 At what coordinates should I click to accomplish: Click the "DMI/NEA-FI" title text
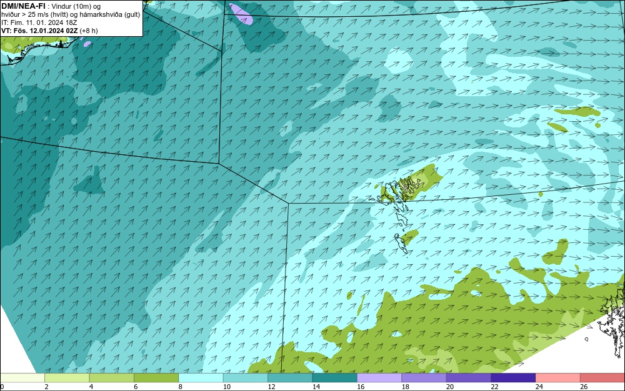click(23, 6)
